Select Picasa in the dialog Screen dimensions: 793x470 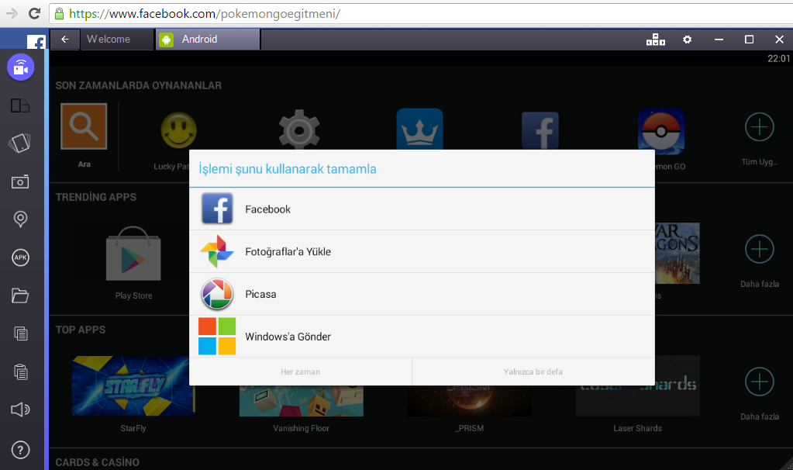(422, 294)
